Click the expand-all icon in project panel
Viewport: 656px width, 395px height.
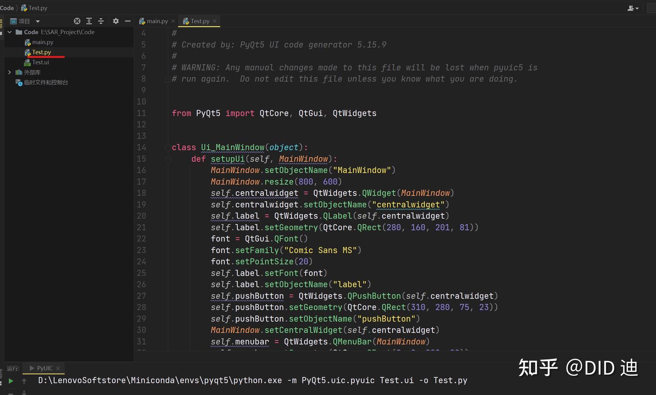coord(89,21)
